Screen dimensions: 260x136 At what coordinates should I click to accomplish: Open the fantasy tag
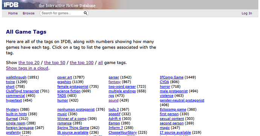coord(115,82)
